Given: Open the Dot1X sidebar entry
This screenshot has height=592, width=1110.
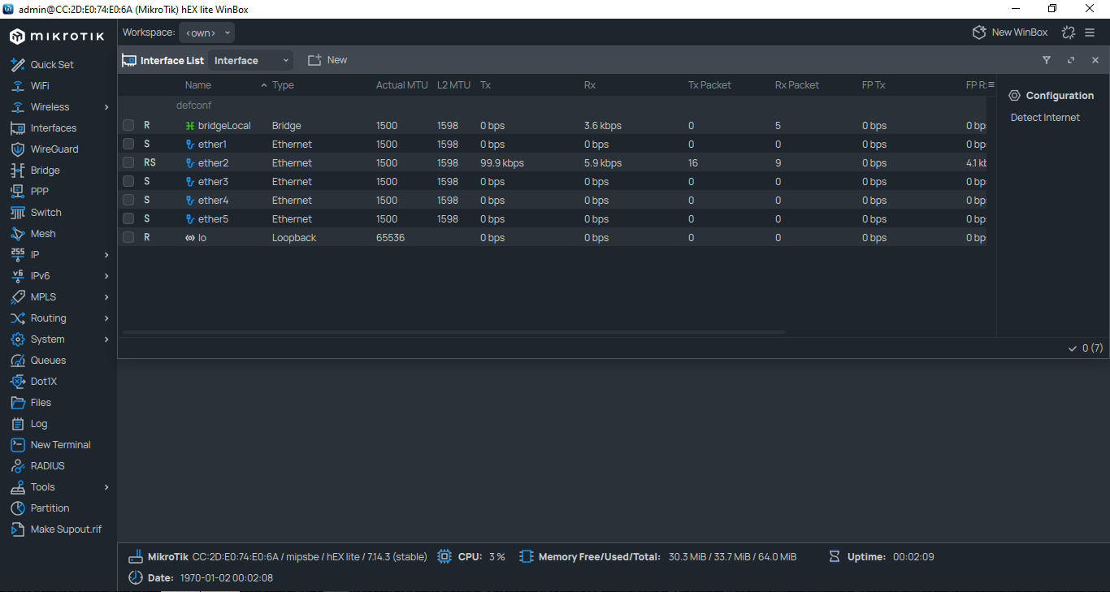Looking at the screenshot, I should tap(43, 382).
